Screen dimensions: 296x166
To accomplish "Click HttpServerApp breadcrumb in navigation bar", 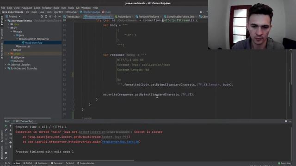I will [90, 12].
